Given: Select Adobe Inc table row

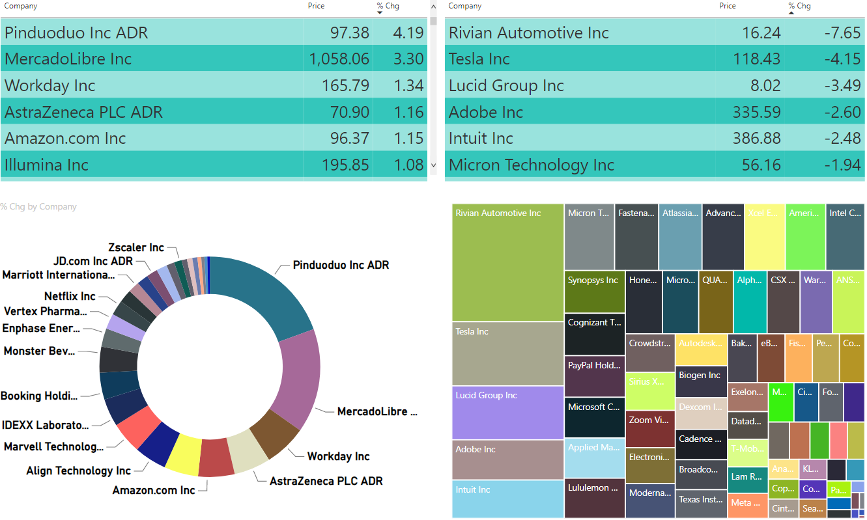Looking at the screenshot, I should (x=655, y=112).
